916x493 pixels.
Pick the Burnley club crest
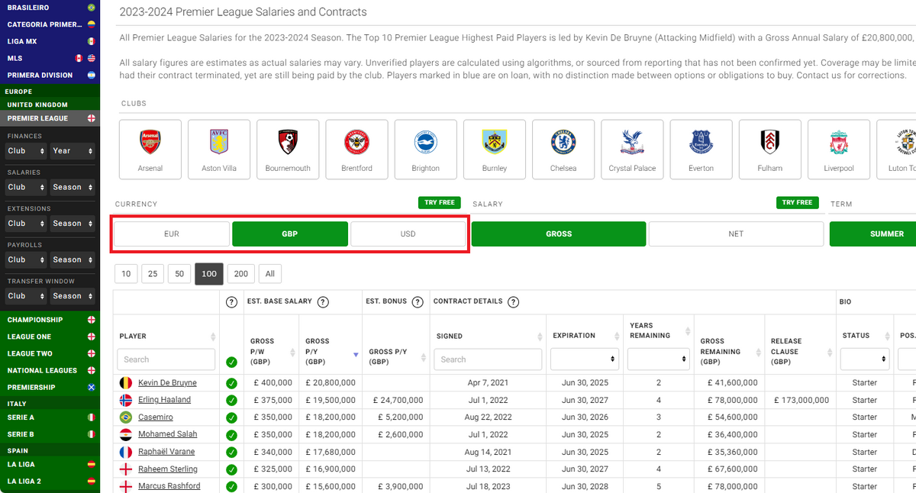[495, 149]
